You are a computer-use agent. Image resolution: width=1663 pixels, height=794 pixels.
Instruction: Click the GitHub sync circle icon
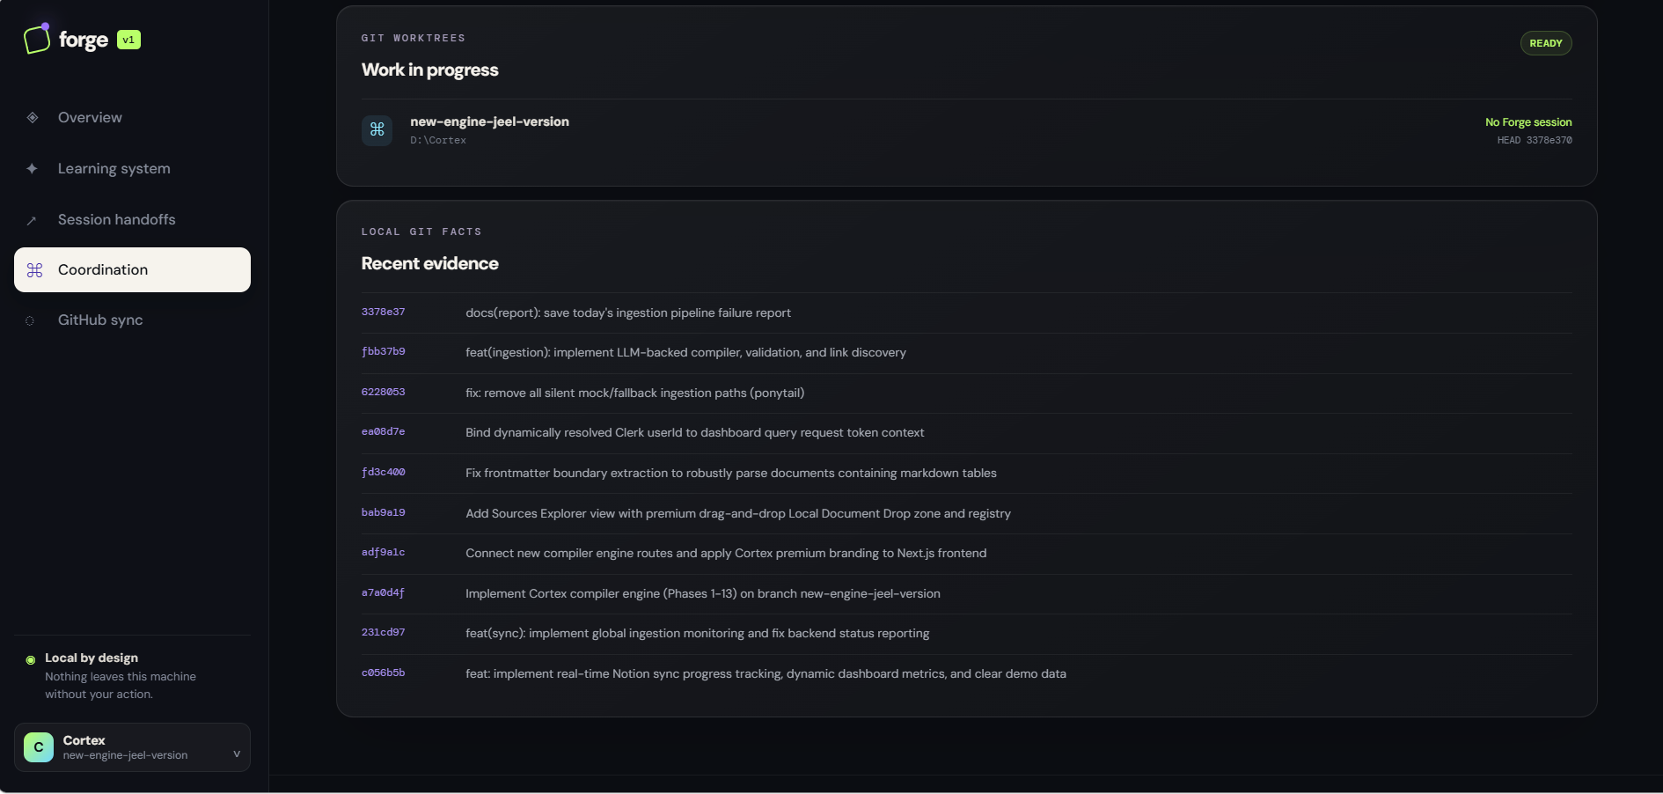(30, 320)
